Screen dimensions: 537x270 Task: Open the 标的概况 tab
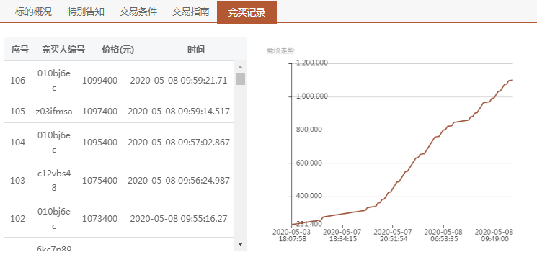34,12
